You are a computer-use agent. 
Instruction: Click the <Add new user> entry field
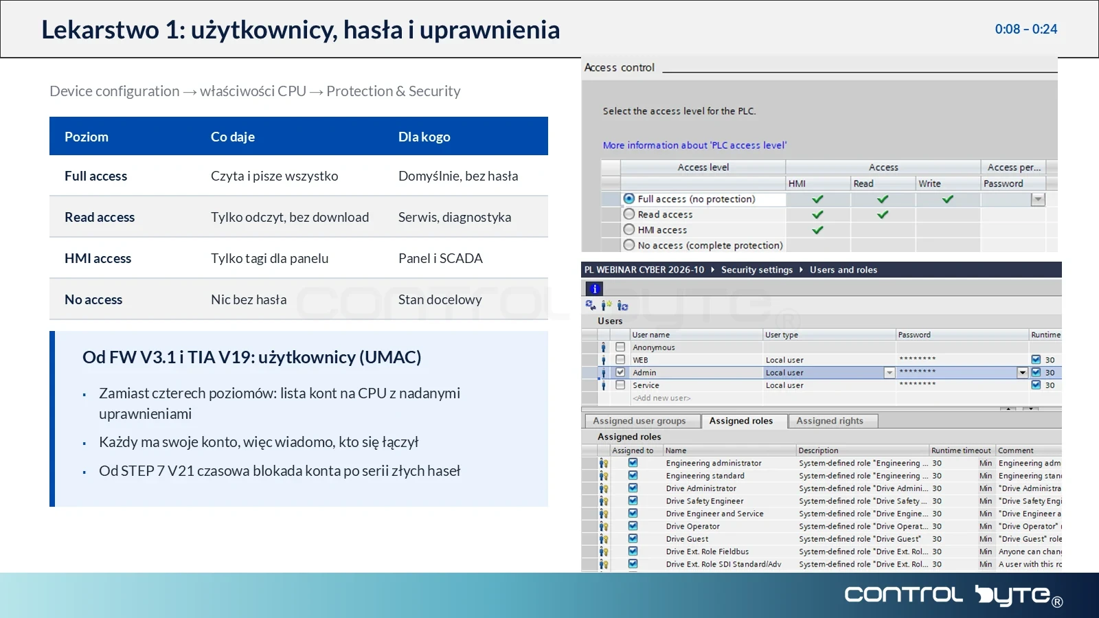coord(662,398)
